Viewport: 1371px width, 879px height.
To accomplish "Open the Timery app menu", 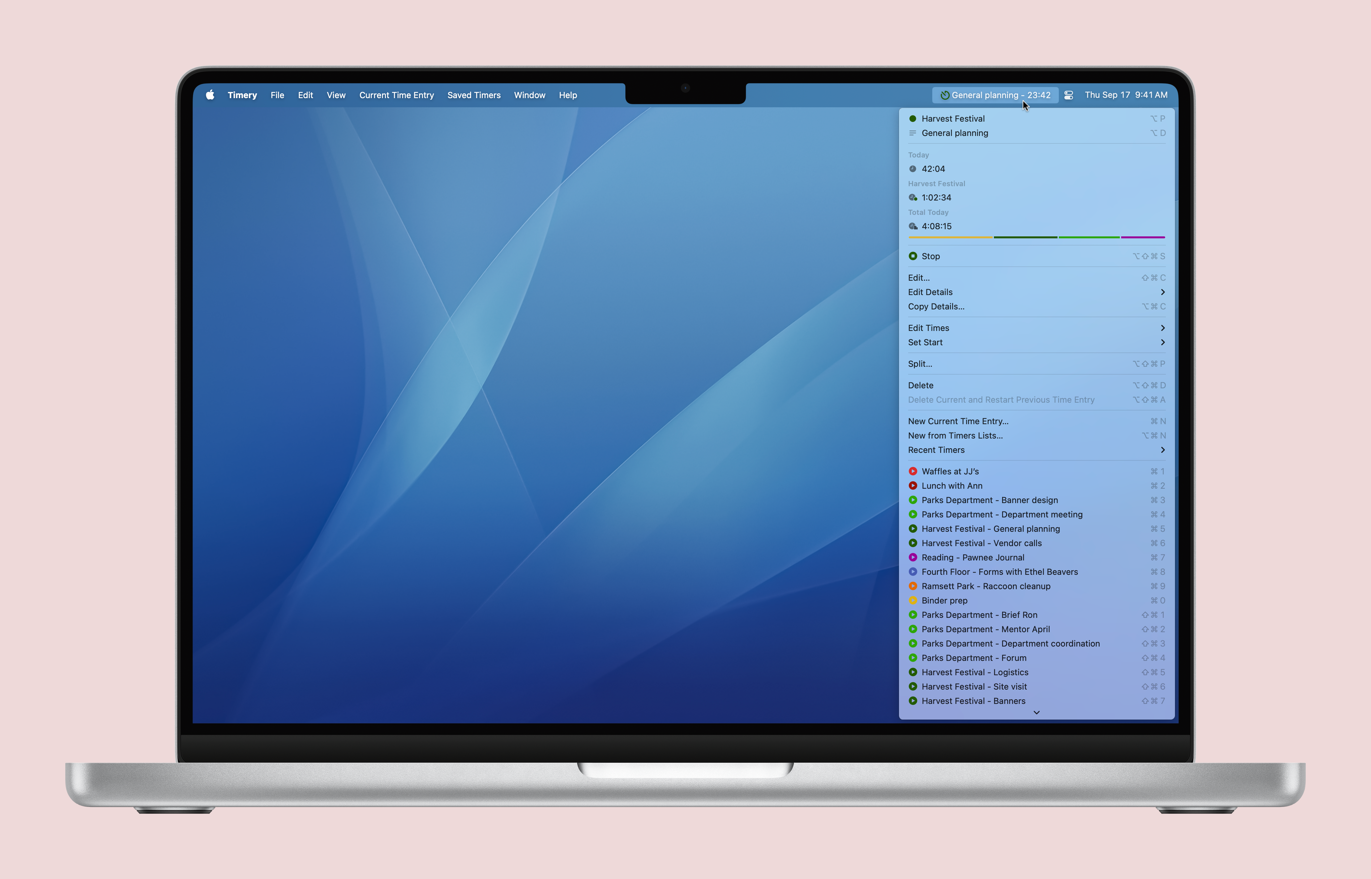I will pos(242,95).
